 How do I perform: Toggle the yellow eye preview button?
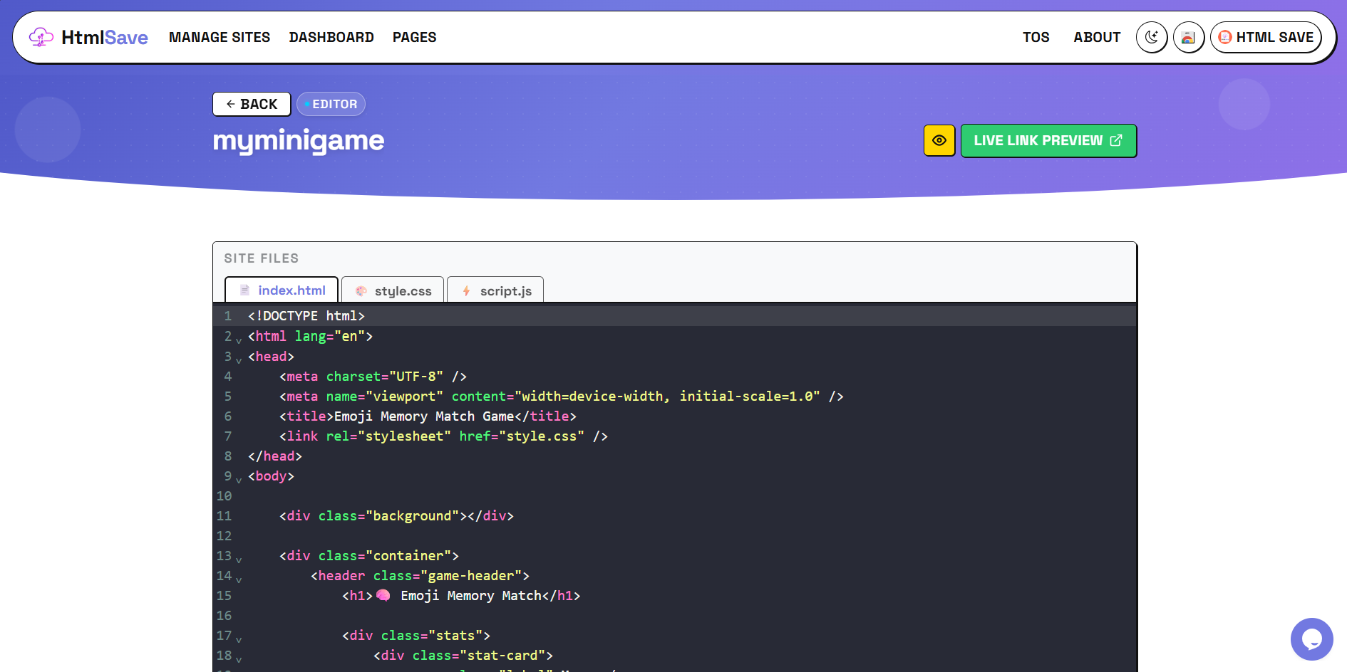[x=939, y=140]
